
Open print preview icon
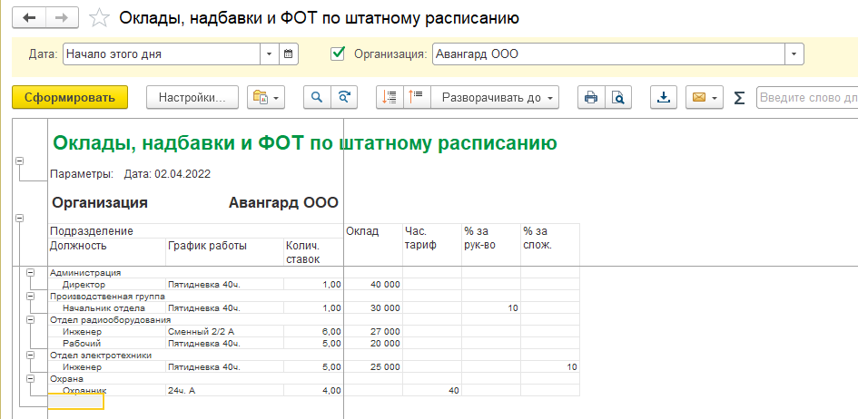pyautogui.click(x=618, y=97)
